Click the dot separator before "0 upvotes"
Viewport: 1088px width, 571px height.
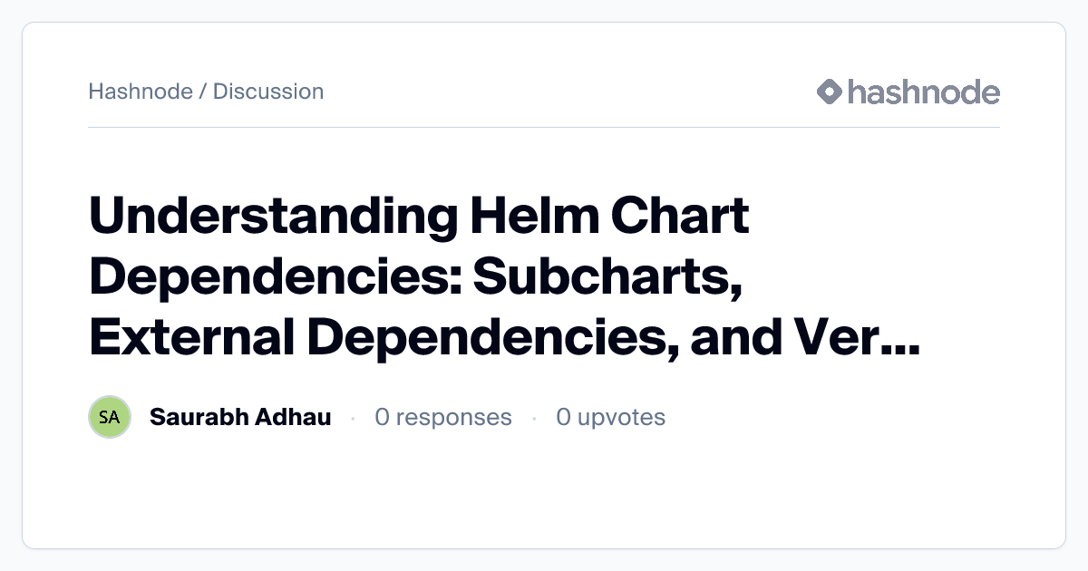click(x=534, y=418)
